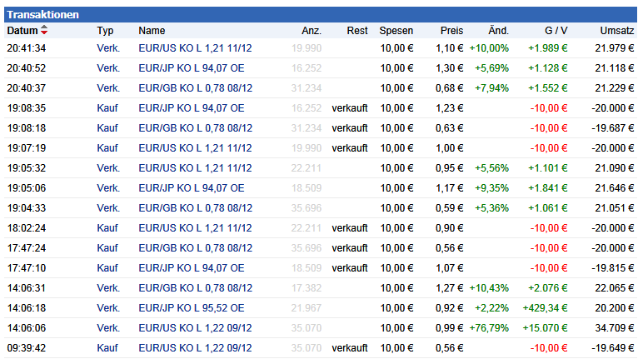The image size is (643, 359).
Task: Select the turnover -19.649 €
Action: tap(613, 348)
